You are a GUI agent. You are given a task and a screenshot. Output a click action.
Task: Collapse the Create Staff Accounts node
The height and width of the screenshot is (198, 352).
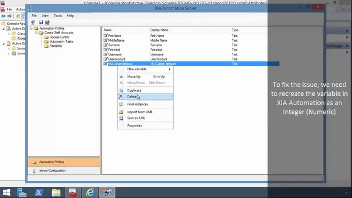coord(36,33)
